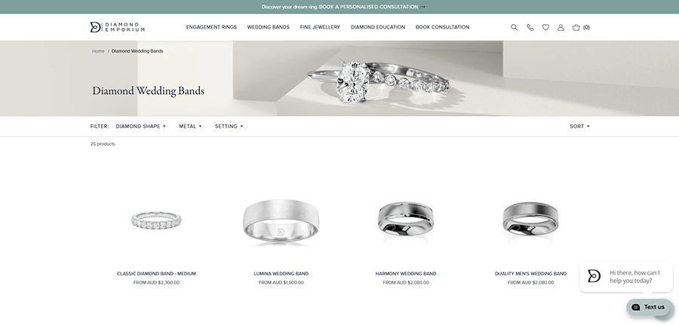Image resolution: width=679 pixels, height=325 pixels.
Task: Open the Lumina Wedding Band thumbnail
Action: click(281, 223)
